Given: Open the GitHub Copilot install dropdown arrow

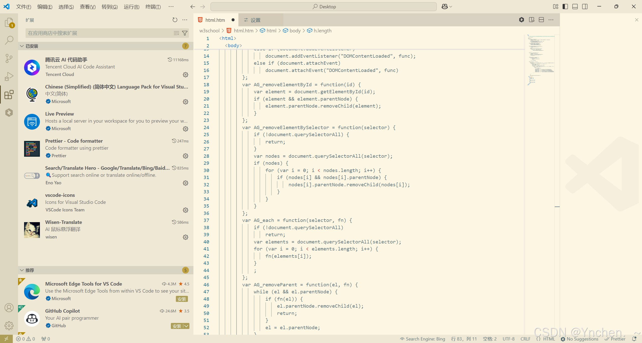Looking at the screenshot, I should point(186,326).
